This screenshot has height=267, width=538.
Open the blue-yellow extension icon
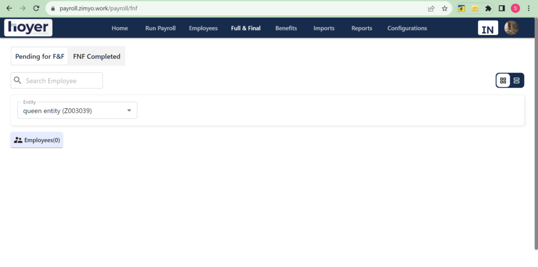coord(461,8)
